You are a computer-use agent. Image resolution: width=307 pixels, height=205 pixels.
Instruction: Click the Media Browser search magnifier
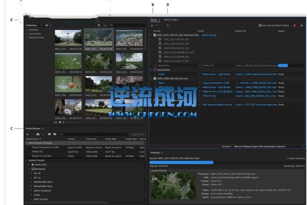tap(111, 25)
